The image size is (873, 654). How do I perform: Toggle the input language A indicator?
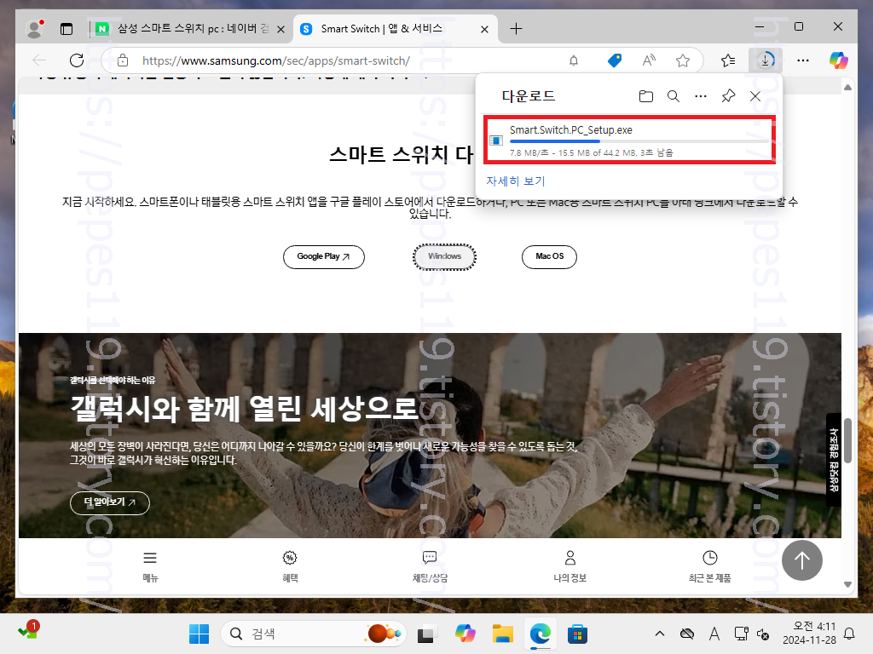tap(714, 634)
